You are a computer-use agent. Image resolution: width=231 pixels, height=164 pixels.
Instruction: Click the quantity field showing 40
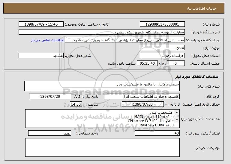(157, 133)
